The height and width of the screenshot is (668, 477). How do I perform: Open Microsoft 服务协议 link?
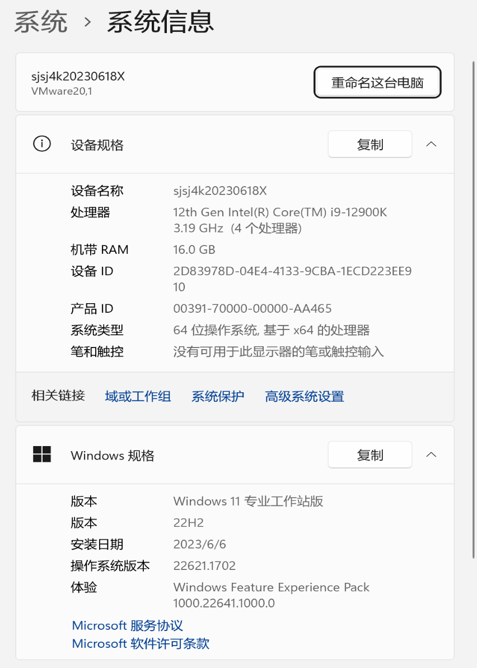127,625
